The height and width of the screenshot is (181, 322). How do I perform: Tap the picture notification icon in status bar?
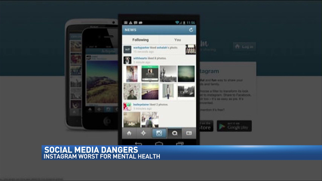pos(126,23)
